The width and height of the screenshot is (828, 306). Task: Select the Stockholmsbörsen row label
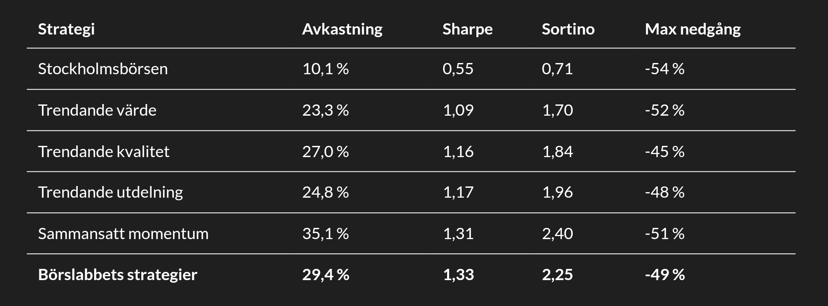103,69
